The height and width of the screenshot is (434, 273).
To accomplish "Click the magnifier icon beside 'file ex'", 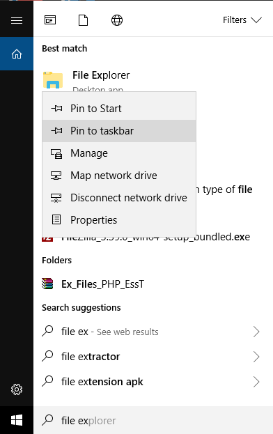I will tap(47, 331).
